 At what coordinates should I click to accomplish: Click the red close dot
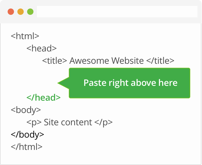pos(11,12)
